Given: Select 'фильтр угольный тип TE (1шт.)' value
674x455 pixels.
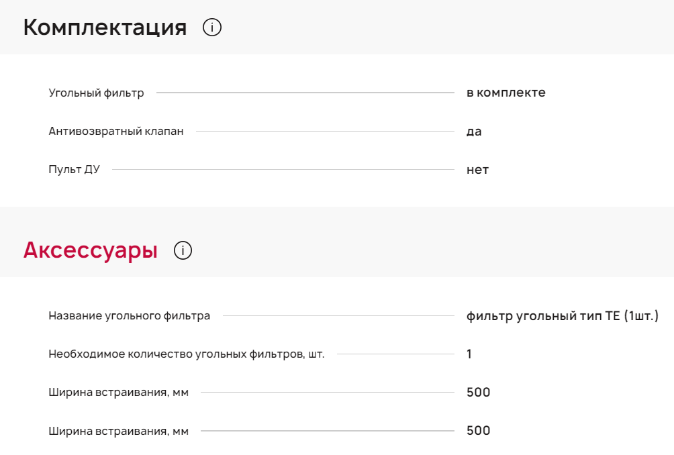Looking at the screenshot, I should coord(562,315).
